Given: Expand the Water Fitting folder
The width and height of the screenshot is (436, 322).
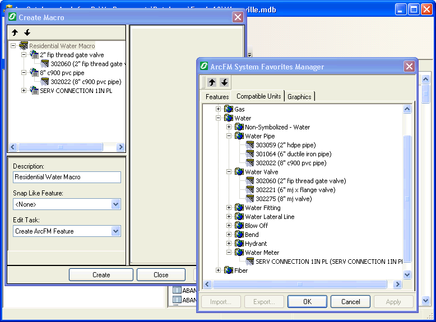Looking at the screenshot, I should click(x=229, y=208).
